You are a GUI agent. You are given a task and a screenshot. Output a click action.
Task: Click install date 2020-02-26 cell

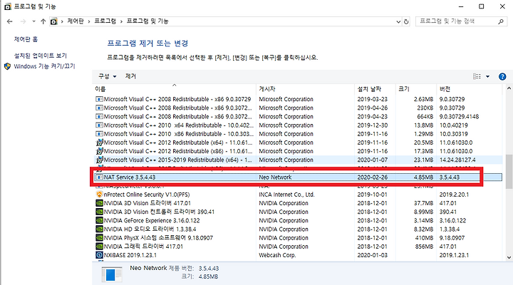[x=373, y=177]
